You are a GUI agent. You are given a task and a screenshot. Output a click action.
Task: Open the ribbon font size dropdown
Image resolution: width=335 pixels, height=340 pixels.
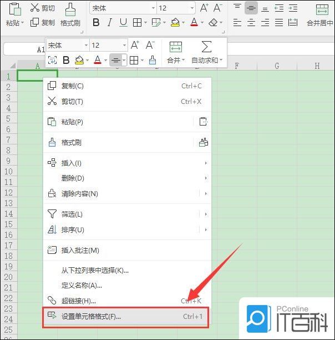(x=192, y=8)
